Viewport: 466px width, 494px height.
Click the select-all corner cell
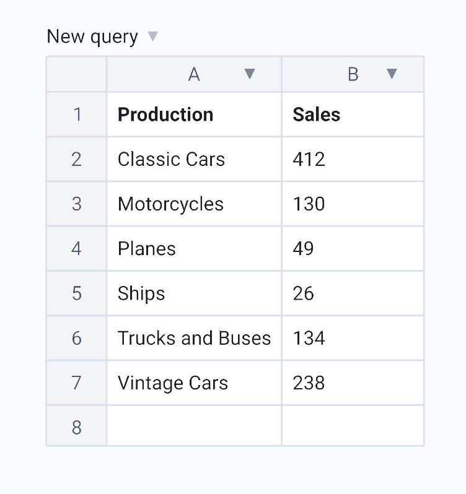77,74
